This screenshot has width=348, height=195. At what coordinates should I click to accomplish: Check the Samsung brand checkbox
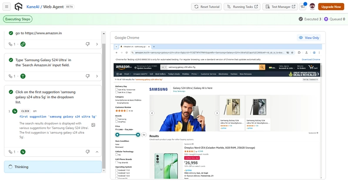click(x=117, y=119)
